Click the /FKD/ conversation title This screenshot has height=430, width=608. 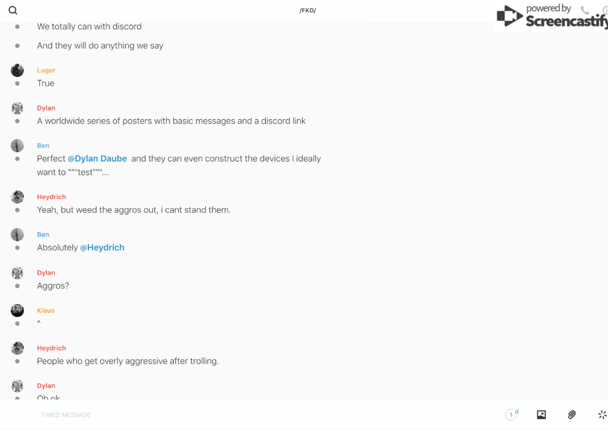pyautogui.click(x=308, y=10)
